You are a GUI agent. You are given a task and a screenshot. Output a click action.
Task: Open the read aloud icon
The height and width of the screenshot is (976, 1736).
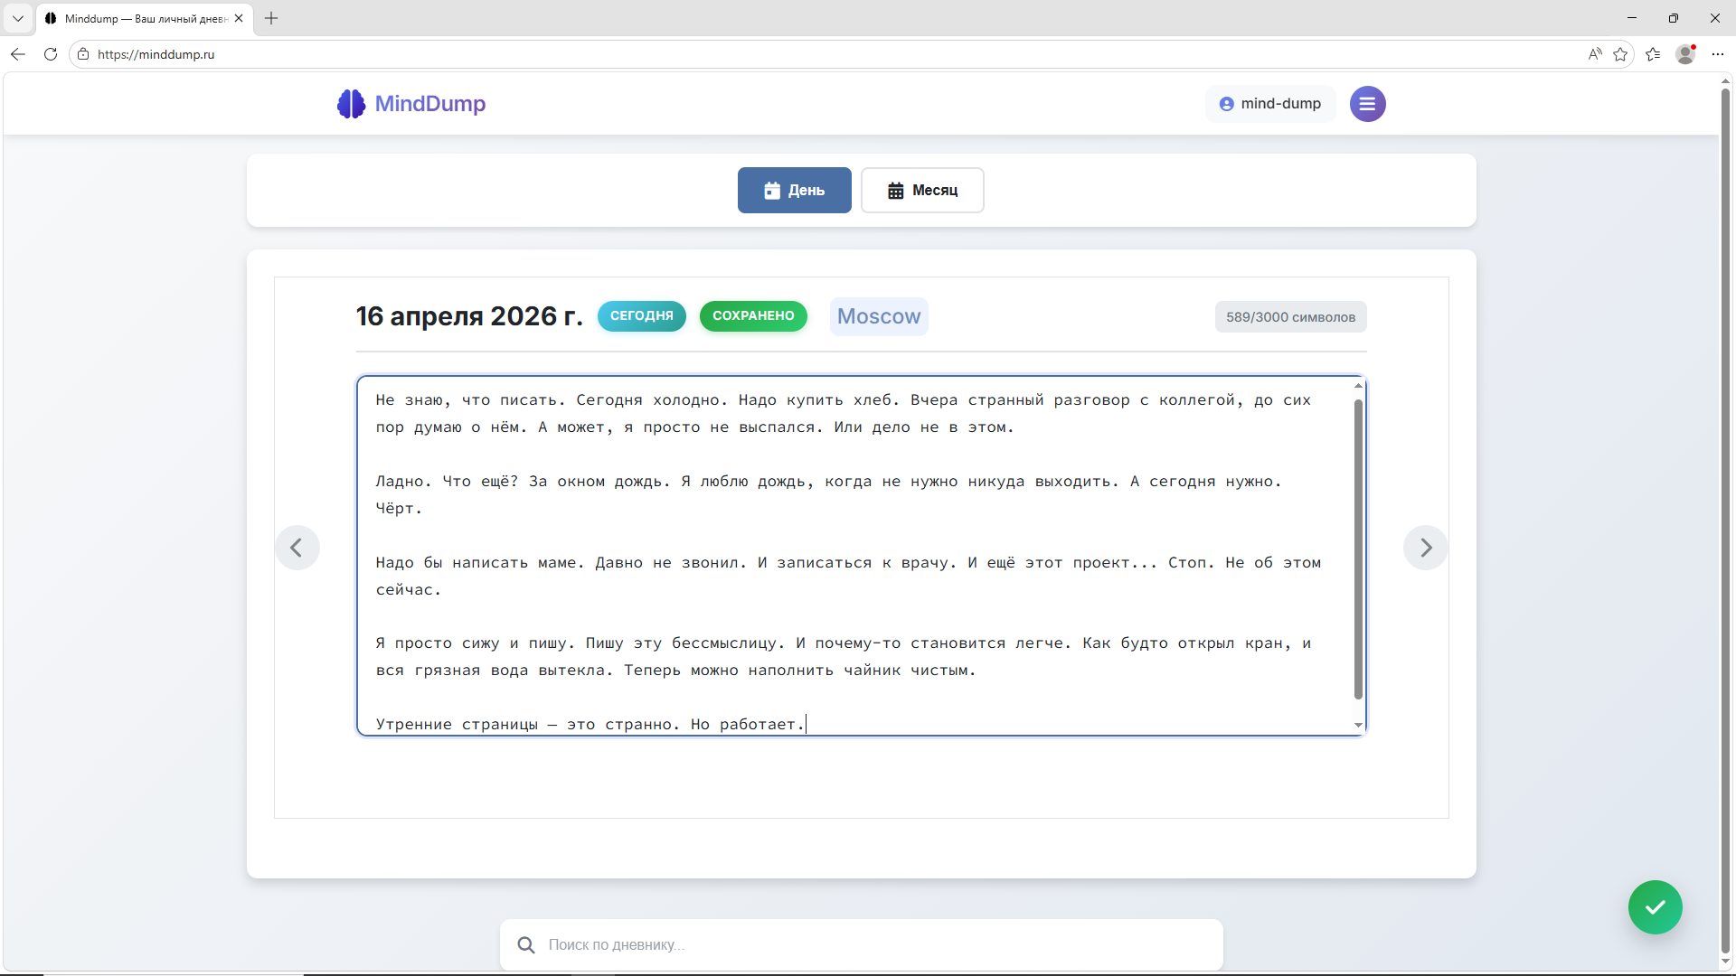tap(1594, 54)
